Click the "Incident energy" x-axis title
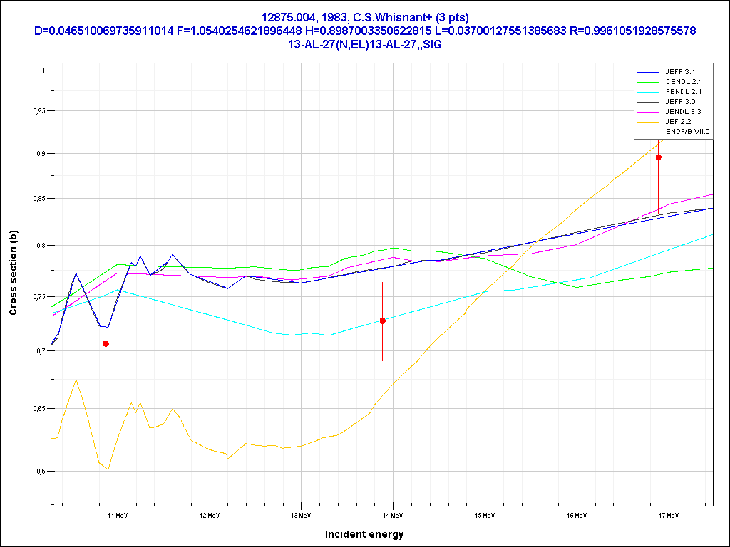The width and height of the screenshot is (730, 547). [x=364, y=534]
